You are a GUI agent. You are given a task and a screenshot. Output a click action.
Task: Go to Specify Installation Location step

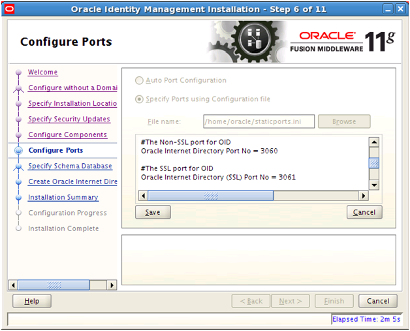72,104
